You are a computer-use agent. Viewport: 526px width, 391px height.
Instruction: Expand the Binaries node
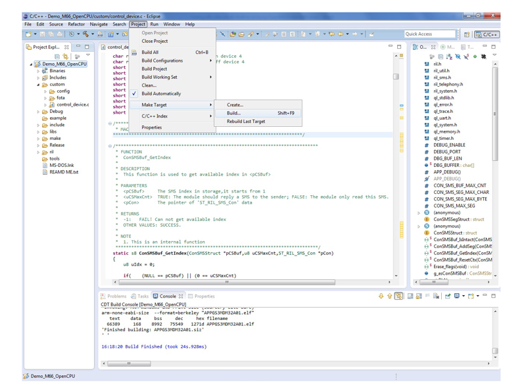coord(38,71)
